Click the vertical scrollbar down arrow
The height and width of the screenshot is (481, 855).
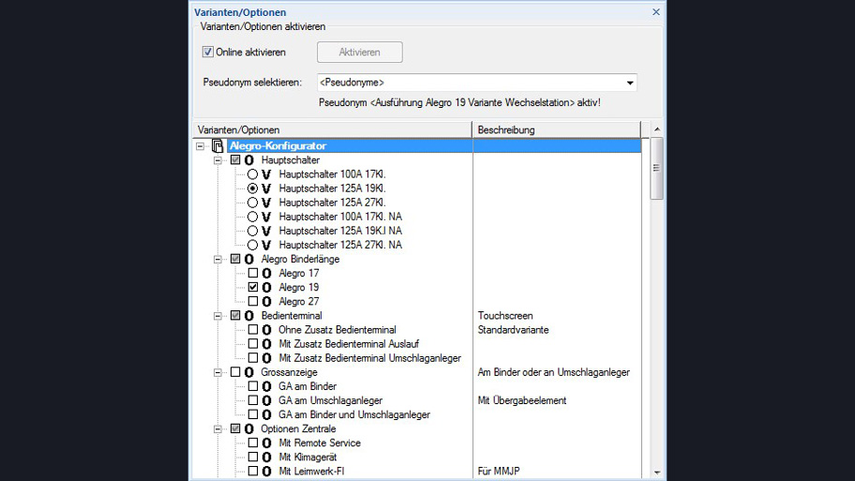click(656, 473)
